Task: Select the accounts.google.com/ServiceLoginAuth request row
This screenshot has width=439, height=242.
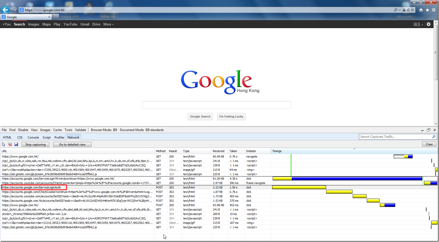Action: tap(219, 187)
